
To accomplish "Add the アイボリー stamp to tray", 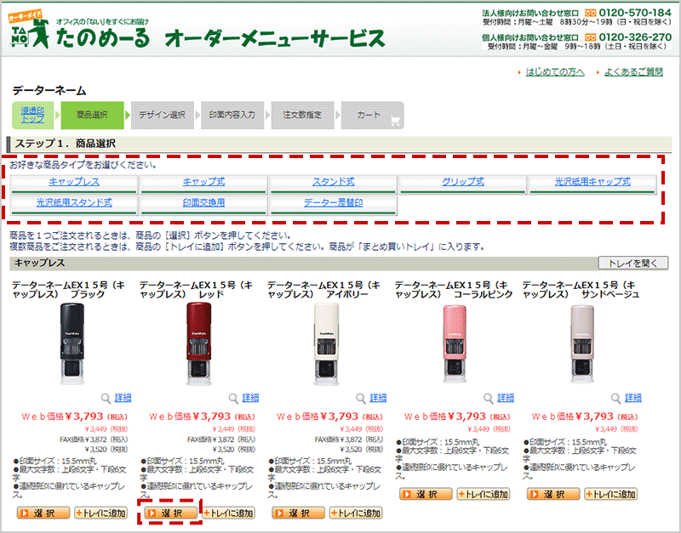I will pos(356,513).
